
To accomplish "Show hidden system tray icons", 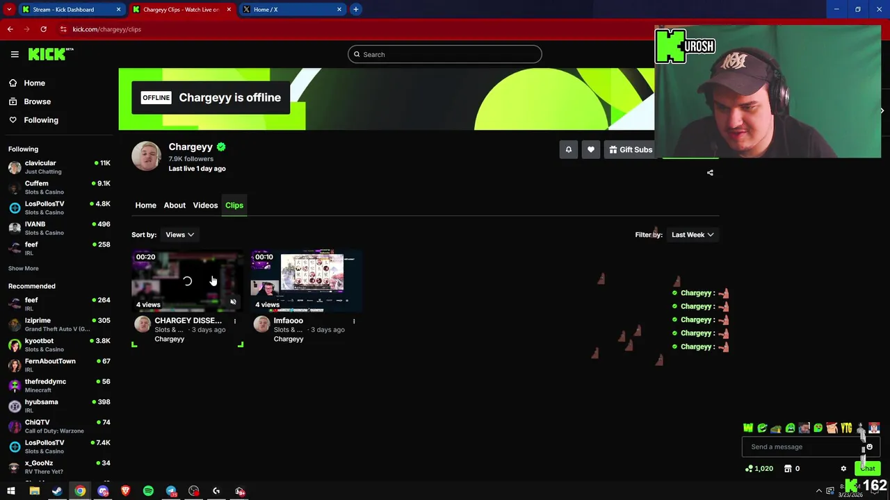I will pos(818,492).
